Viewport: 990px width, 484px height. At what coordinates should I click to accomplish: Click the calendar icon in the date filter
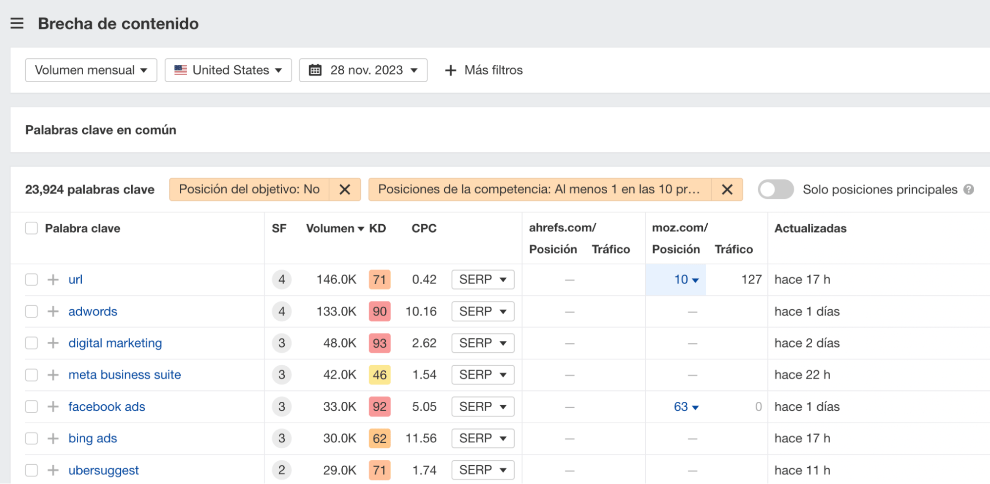[315, 70]
